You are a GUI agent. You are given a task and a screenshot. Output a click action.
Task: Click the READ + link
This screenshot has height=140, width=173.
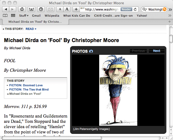(x=31, y=29)
